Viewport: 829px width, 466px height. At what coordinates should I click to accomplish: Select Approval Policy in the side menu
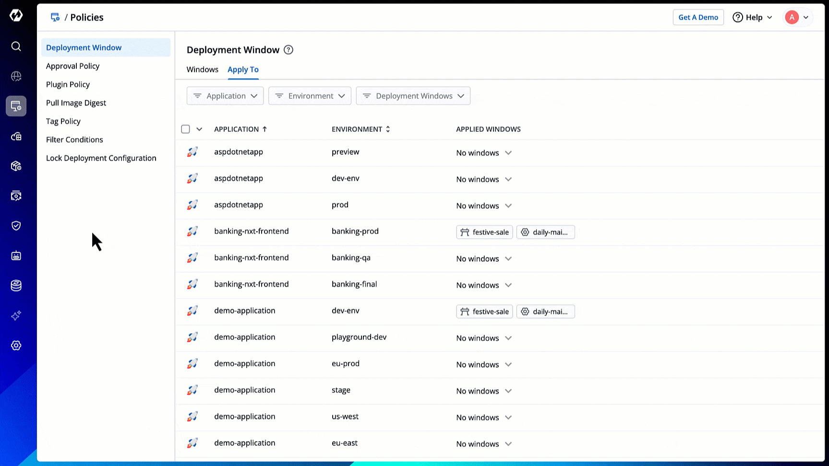tap(73, 66)
